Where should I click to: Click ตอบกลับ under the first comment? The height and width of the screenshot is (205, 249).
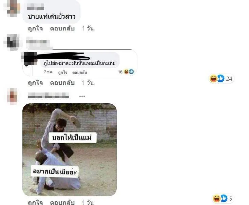click(x=62, y=28)
